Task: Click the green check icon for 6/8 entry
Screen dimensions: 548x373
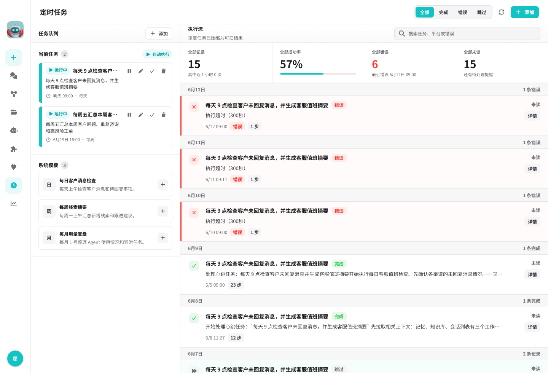Action: point(194,318)
